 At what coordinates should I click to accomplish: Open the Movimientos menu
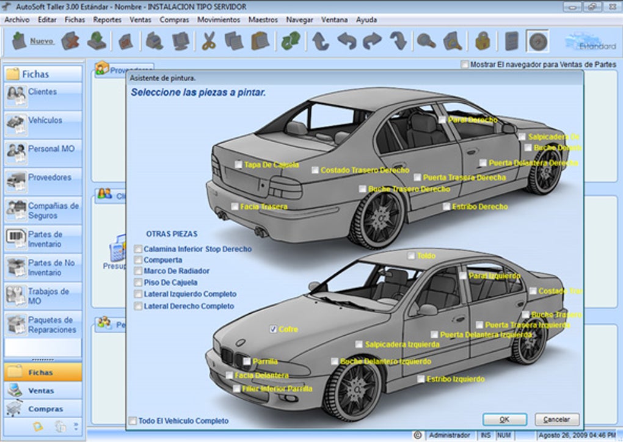[219, 20]
